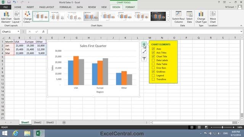Click the volume speaker tray icon
The image size is (244, 137).
pos(219,133)
